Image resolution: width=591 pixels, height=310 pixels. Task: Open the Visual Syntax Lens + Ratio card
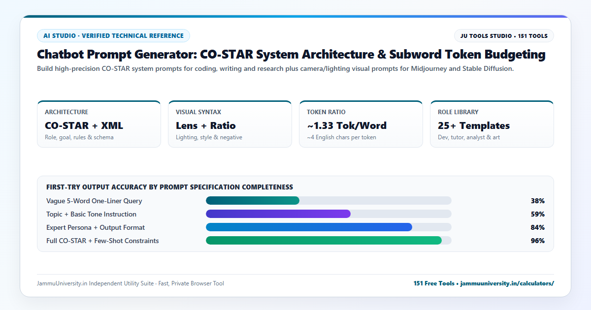click(x=230, y=124)
